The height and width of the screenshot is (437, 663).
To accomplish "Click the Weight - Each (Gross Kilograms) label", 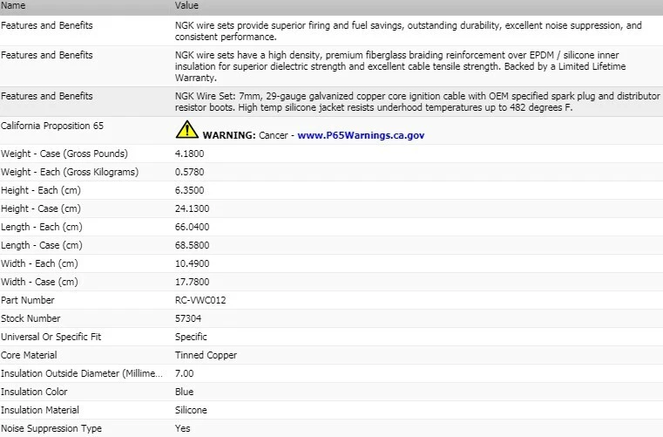I will pos(70,172).
